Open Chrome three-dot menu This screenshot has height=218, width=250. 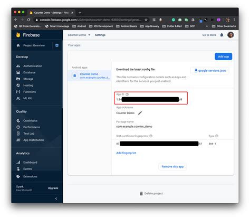(234, 20)
